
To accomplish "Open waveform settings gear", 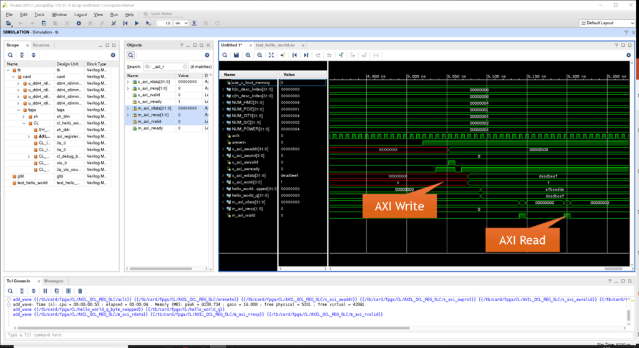I will click(x=628, y=55).
